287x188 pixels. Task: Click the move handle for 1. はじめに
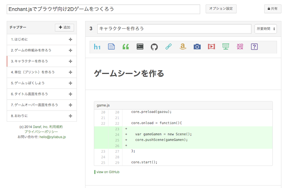point(71,40)
